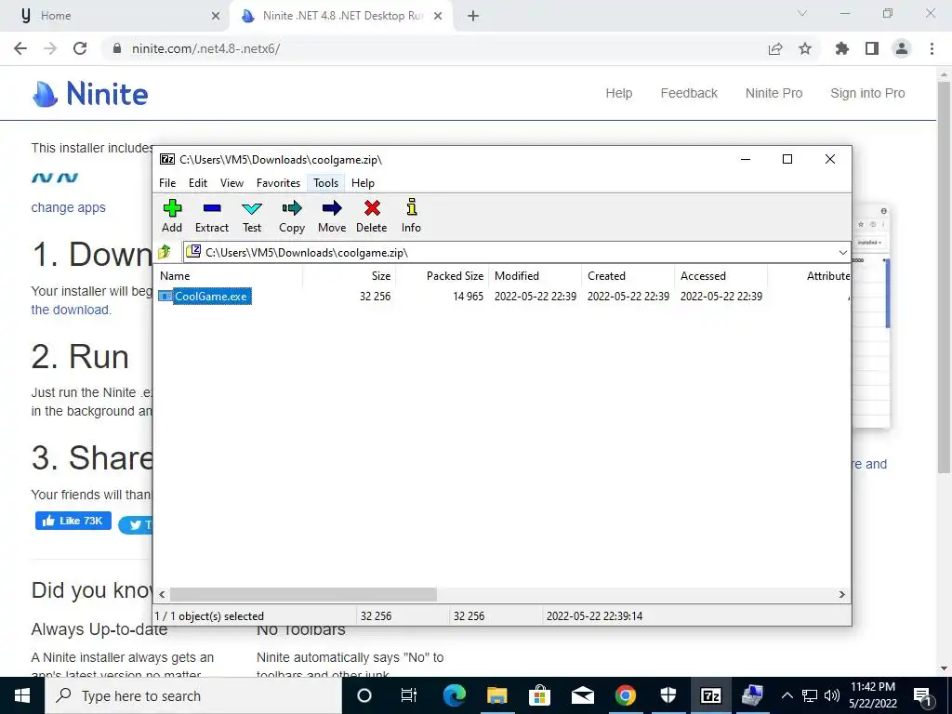
Task: Run Test on the archive
Action: pos(251,216)
